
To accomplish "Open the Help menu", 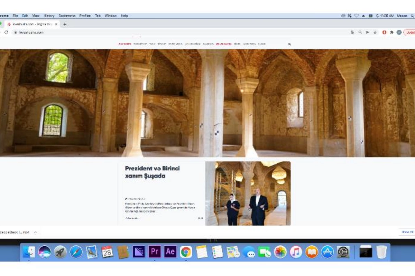I will click(124, 16).
